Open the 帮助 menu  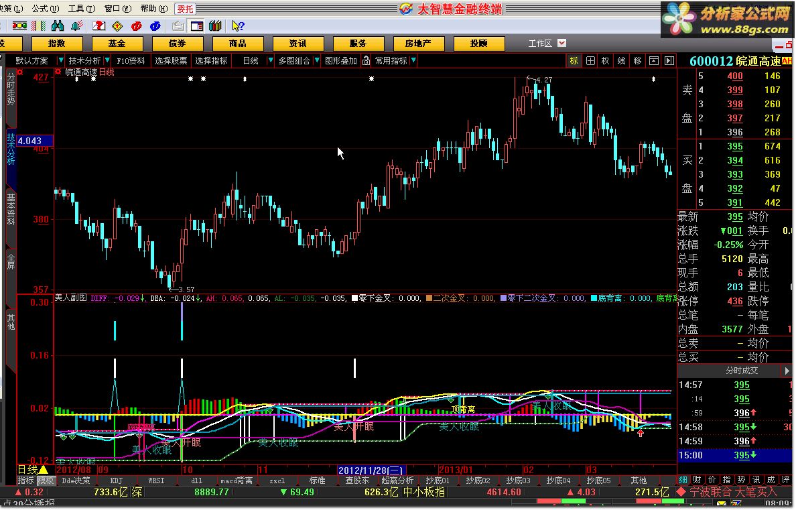tap(153, 9)
